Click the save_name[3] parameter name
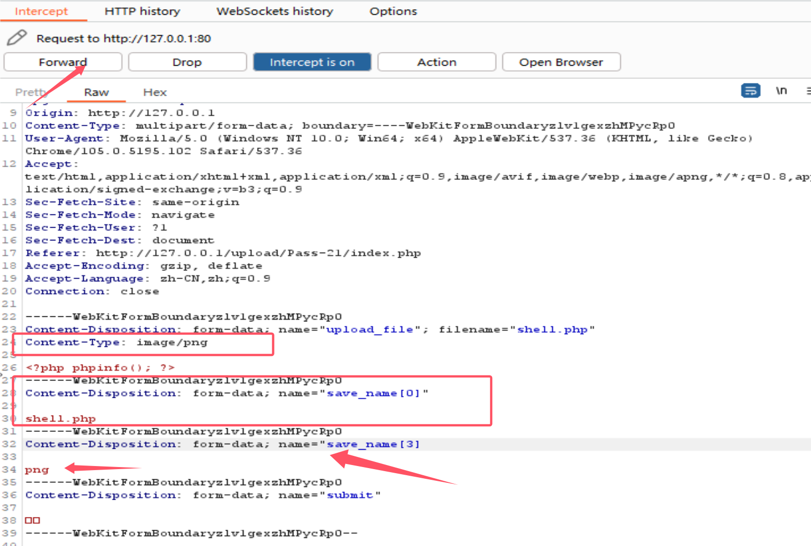Screen dimensions: 811x546 [373, 444]
